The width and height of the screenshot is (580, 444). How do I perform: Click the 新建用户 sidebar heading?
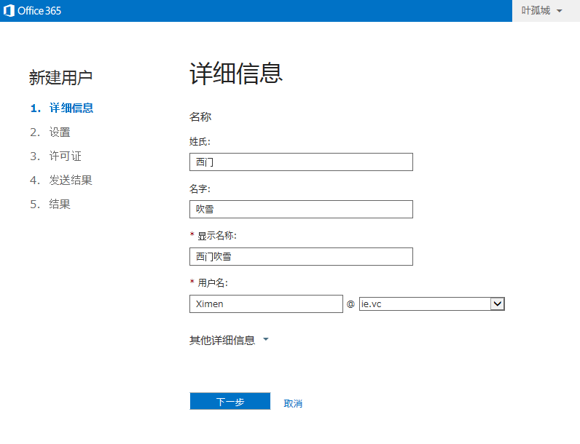pyautogui.click(x=60, y=77)
